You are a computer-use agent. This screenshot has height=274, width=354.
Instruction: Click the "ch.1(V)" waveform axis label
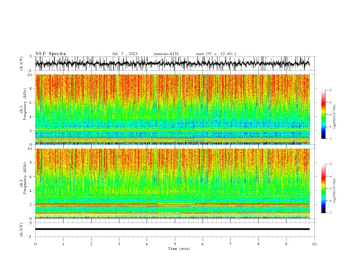(x=21, y=64)
